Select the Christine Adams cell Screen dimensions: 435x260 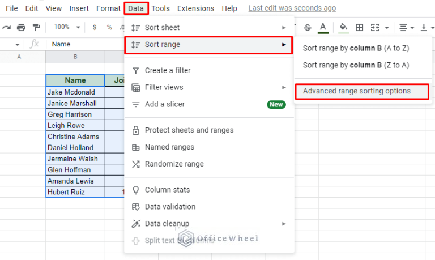[x=75, y=137]
